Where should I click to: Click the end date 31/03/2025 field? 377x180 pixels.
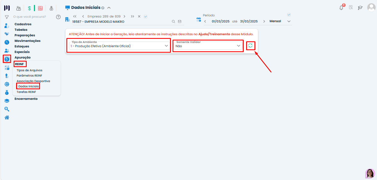249,21
